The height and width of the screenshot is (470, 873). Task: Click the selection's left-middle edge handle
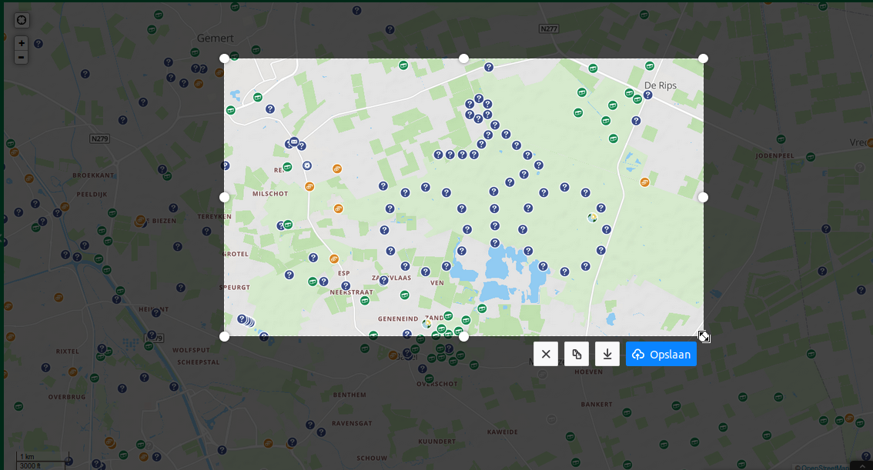click(x=224, y=198)
